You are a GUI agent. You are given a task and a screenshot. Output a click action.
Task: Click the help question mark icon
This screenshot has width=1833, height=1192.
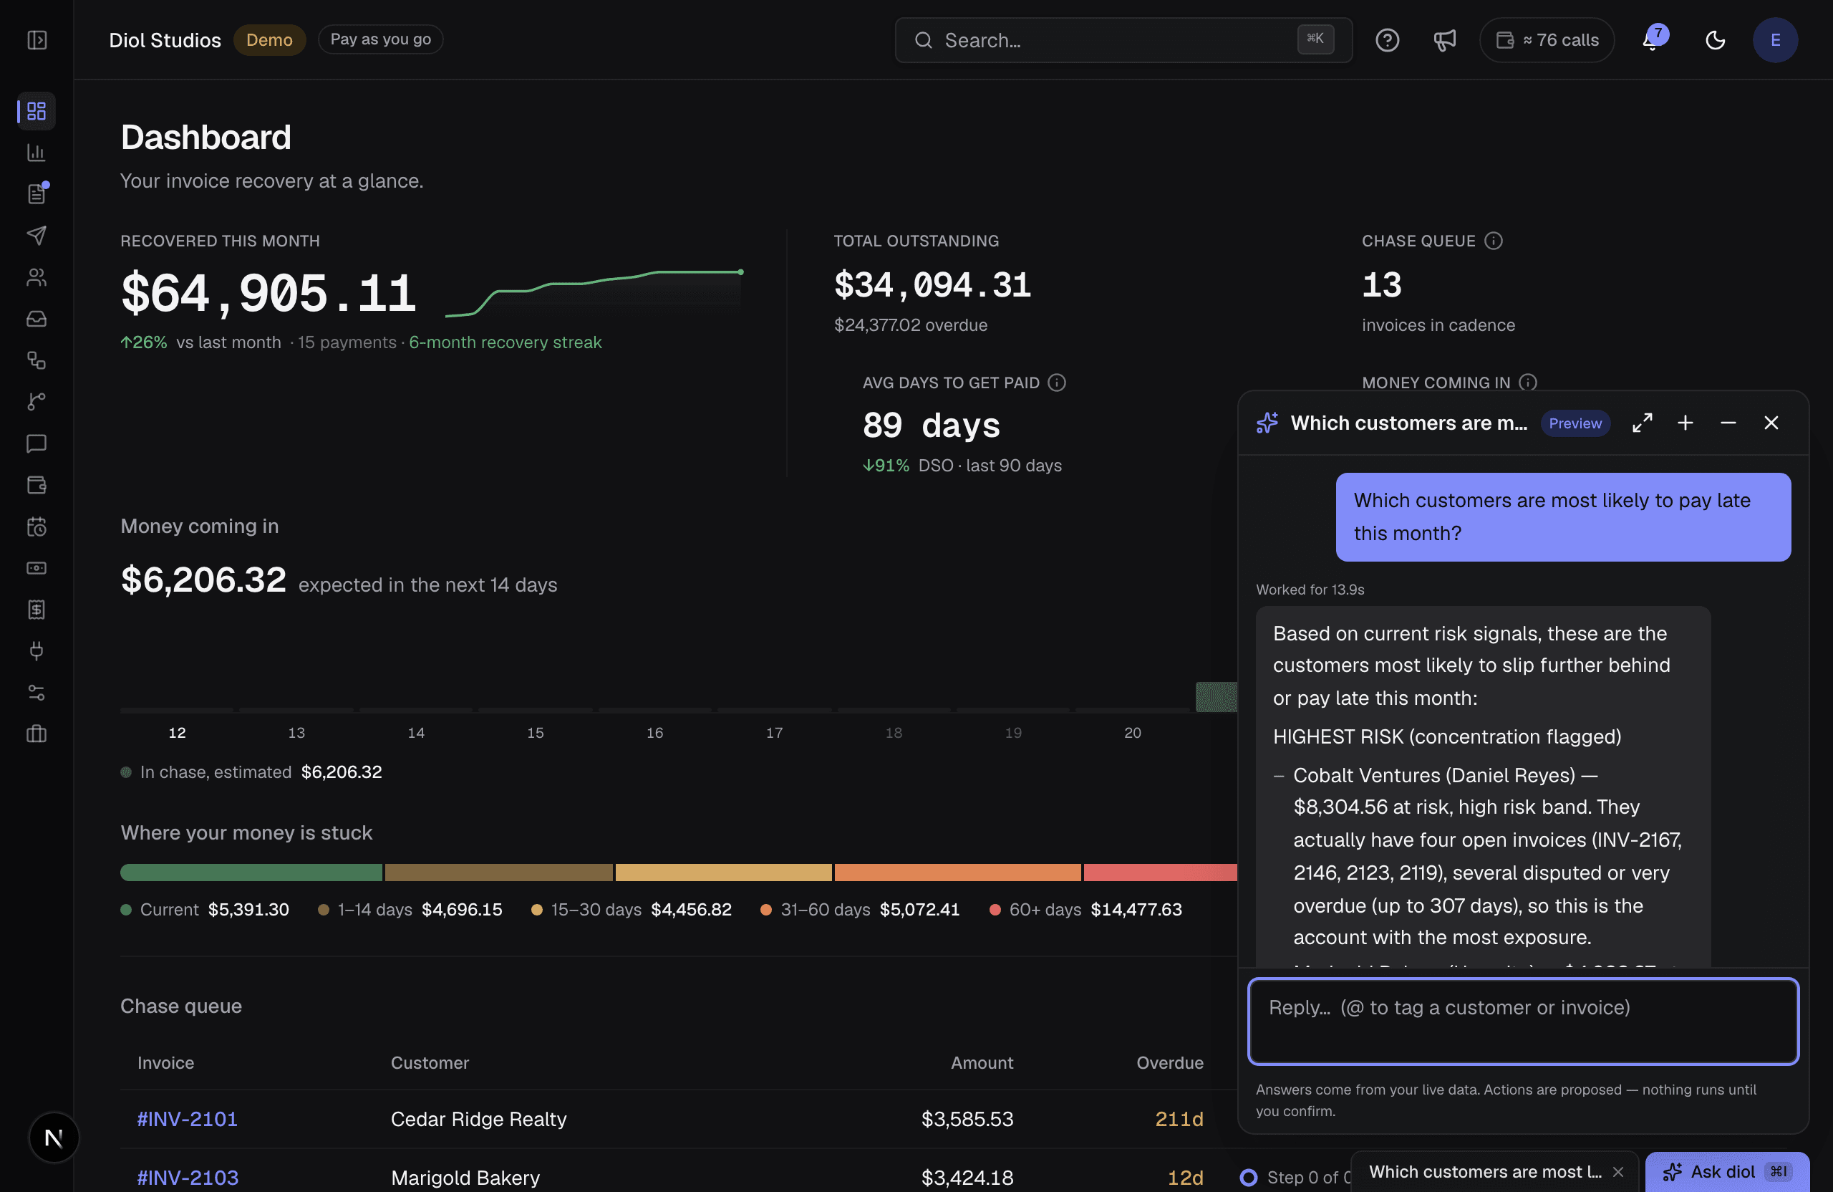click(x=1387, y=40)
